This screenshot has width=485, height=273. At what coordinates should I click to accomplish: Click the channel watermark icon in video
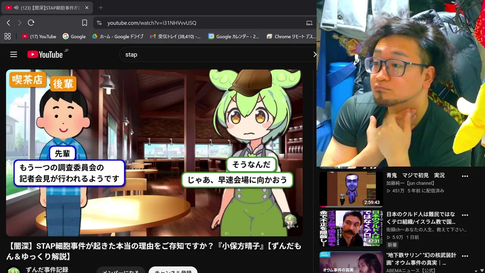coord(290,220)
